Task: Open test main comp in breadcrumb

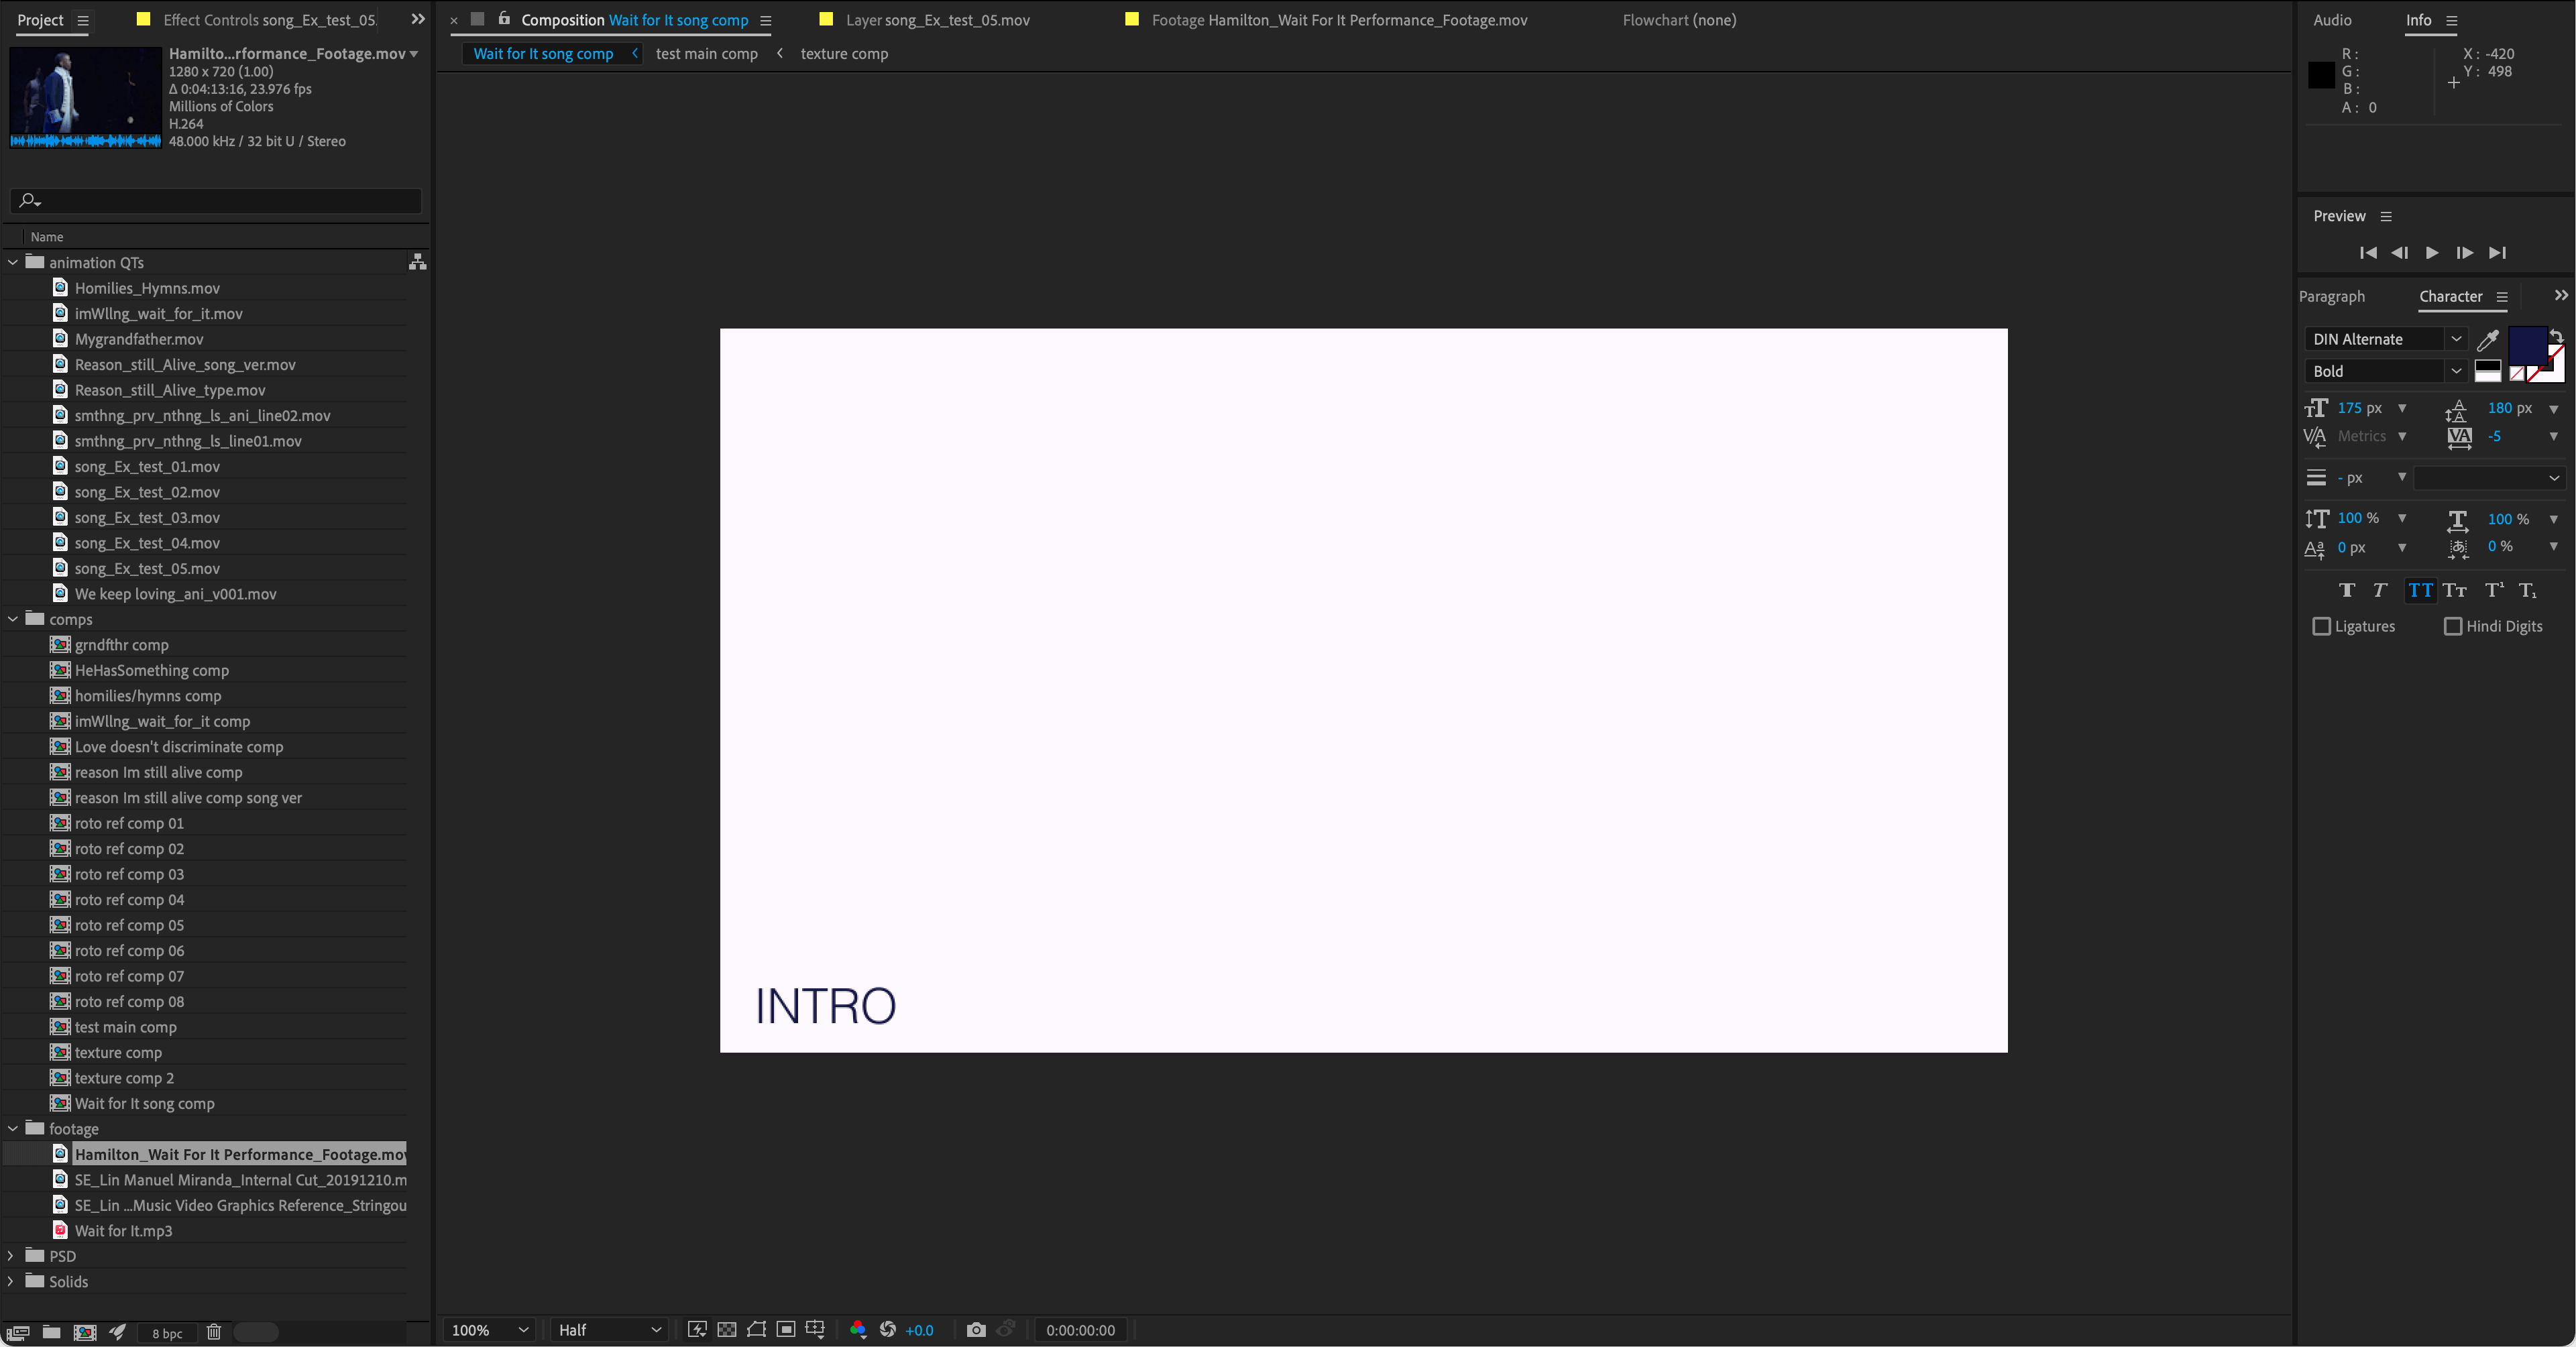Action: click(x=706, y=54)
